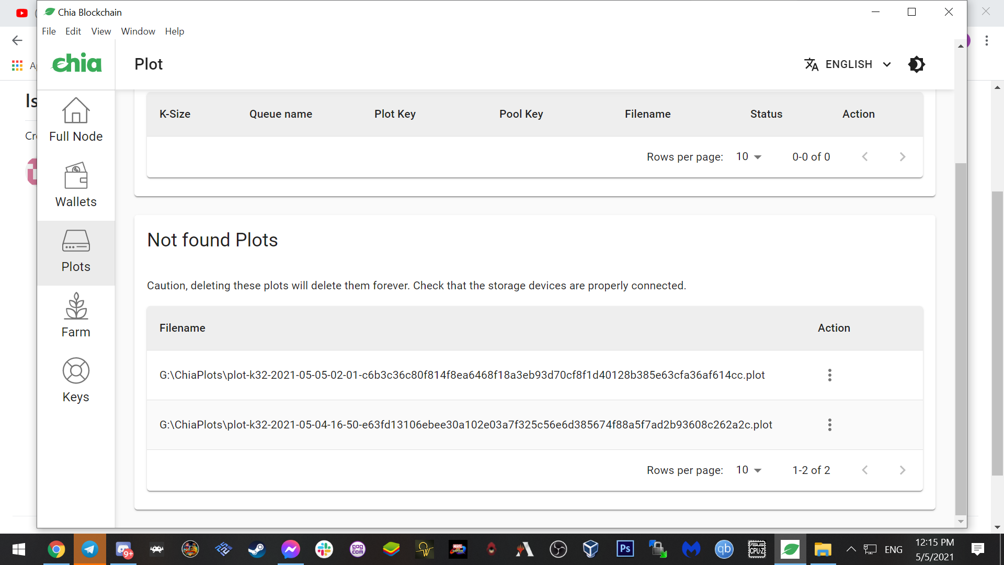Previous page arrow in Not found Plots table
The width and height of the screenshot is (1004, 565).
pyautogui.click(x=865, y=470)
